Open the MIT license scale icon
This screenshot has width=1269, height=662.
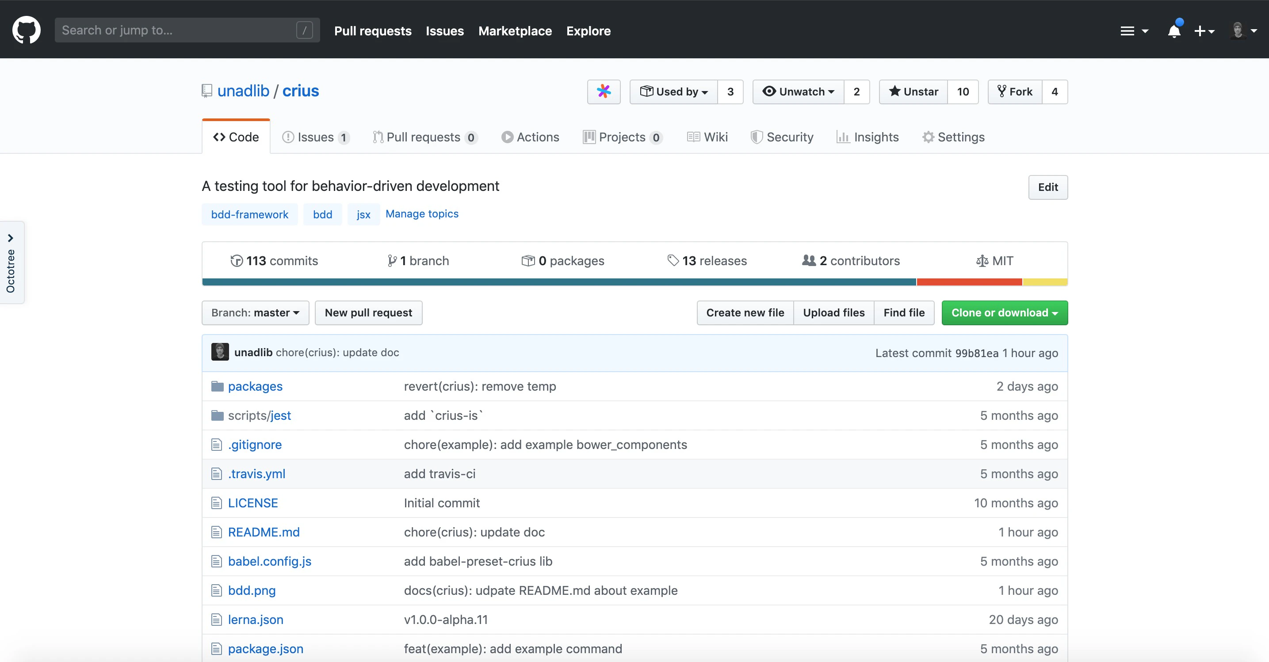(x=982, y=261)
